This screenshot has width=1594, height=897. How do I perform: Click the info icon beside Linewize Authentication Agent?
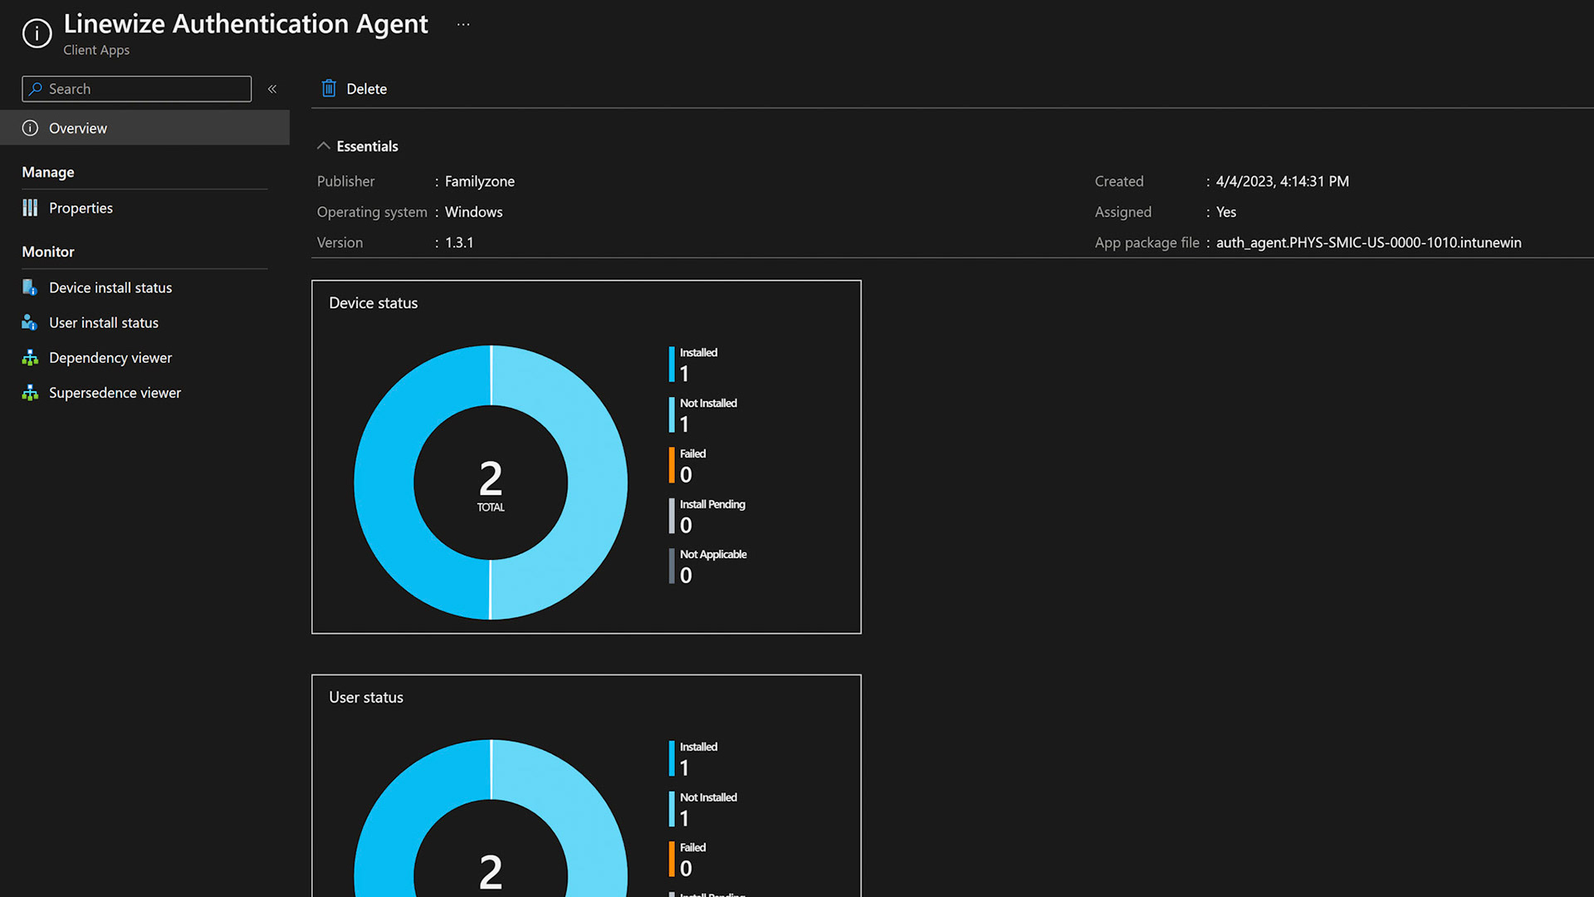click(37, 34)
